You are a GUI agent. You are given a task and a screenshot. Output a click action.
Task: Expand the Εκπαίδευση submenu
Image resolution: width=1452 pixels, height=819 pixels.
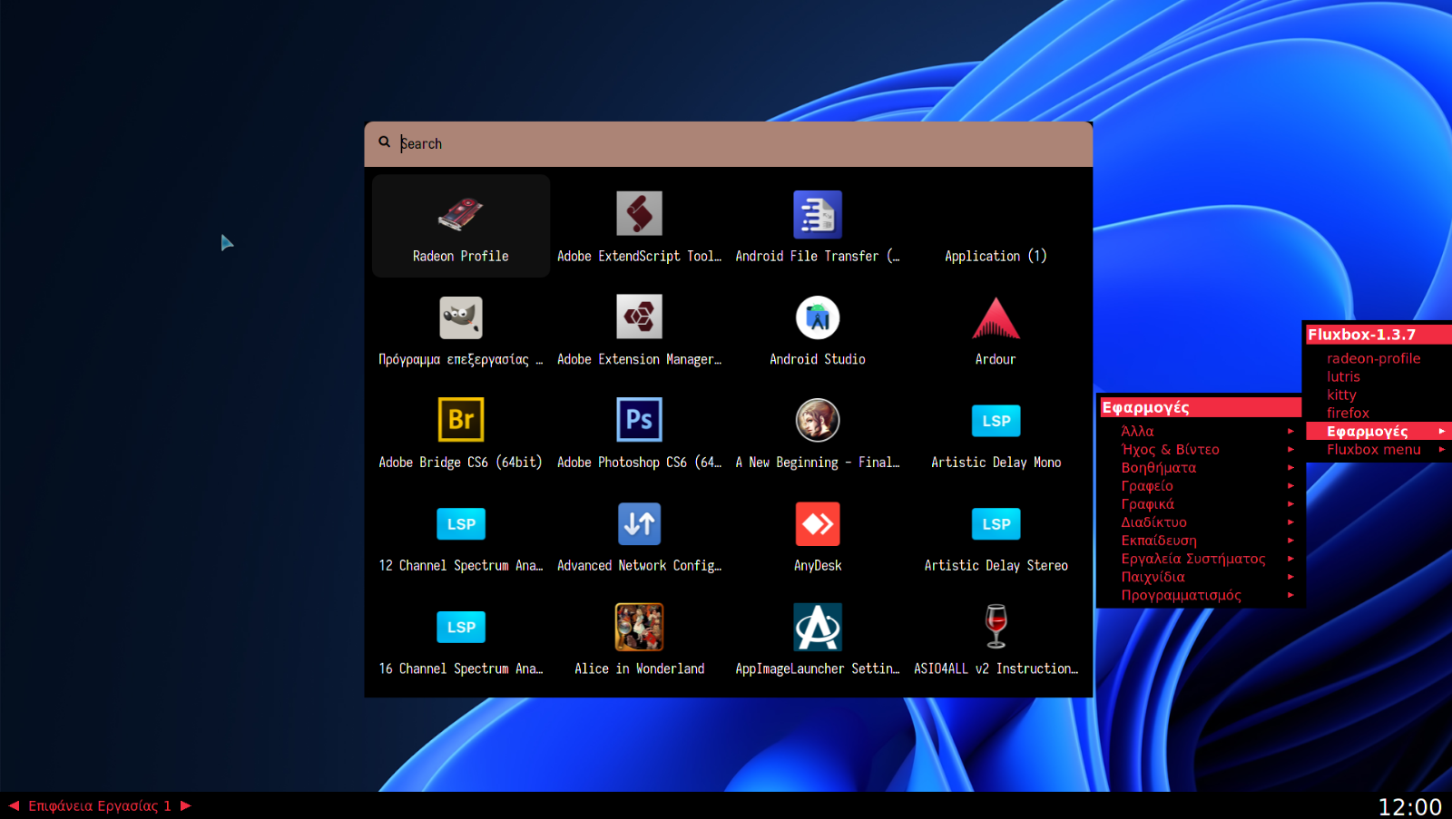click(x=1199, y=540)
